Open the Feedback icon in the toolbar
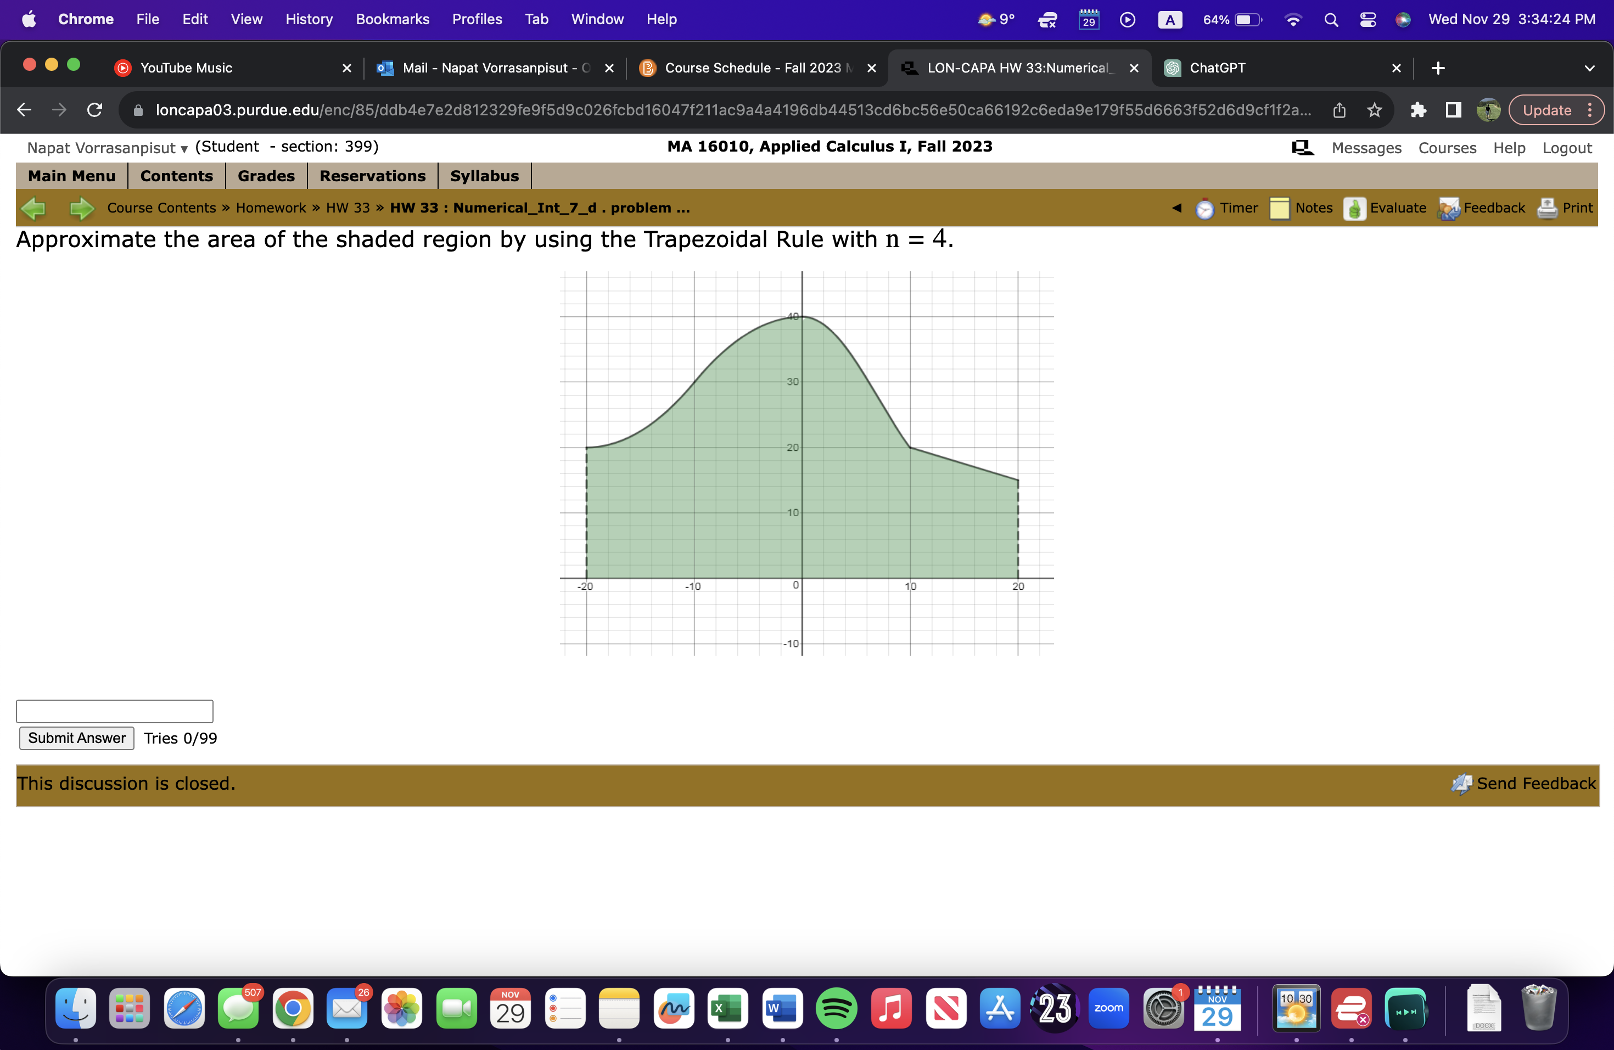The width and height of the screenshot is (1614, 1050). coord(1449,208)
